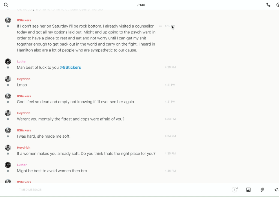Click the 4:36 PM timestamp on Luther's message
The image size is (279, 197).
tap(170, 171)
